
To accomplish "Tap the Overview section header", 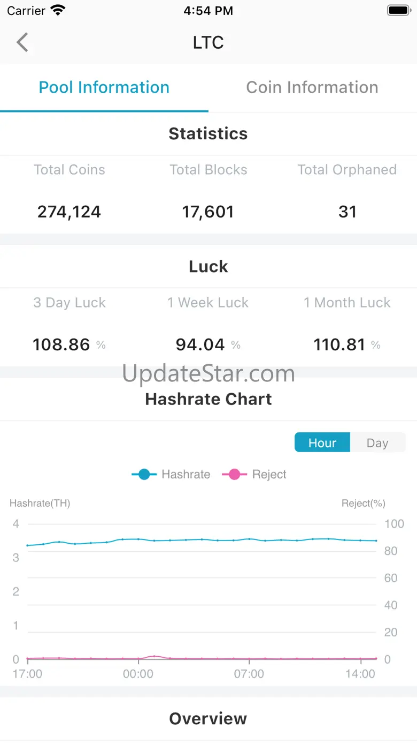I will pyautogui.click(x=208, y=719).
